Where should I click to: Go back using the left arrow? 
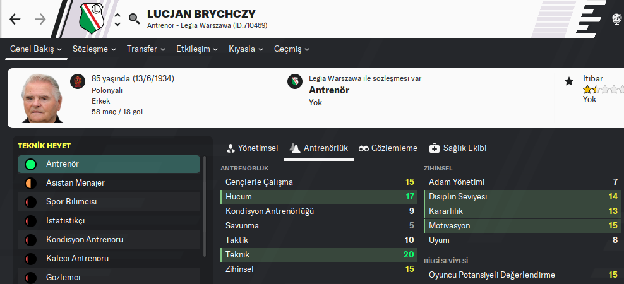(x=15, y=19)
